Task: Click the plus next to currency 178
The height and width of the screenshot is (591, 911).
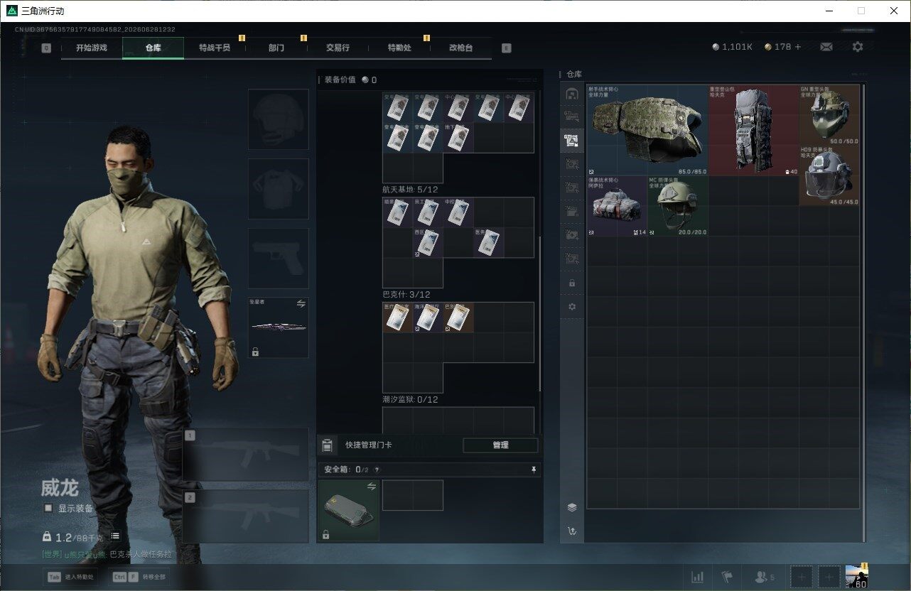Action: (797, 47)
